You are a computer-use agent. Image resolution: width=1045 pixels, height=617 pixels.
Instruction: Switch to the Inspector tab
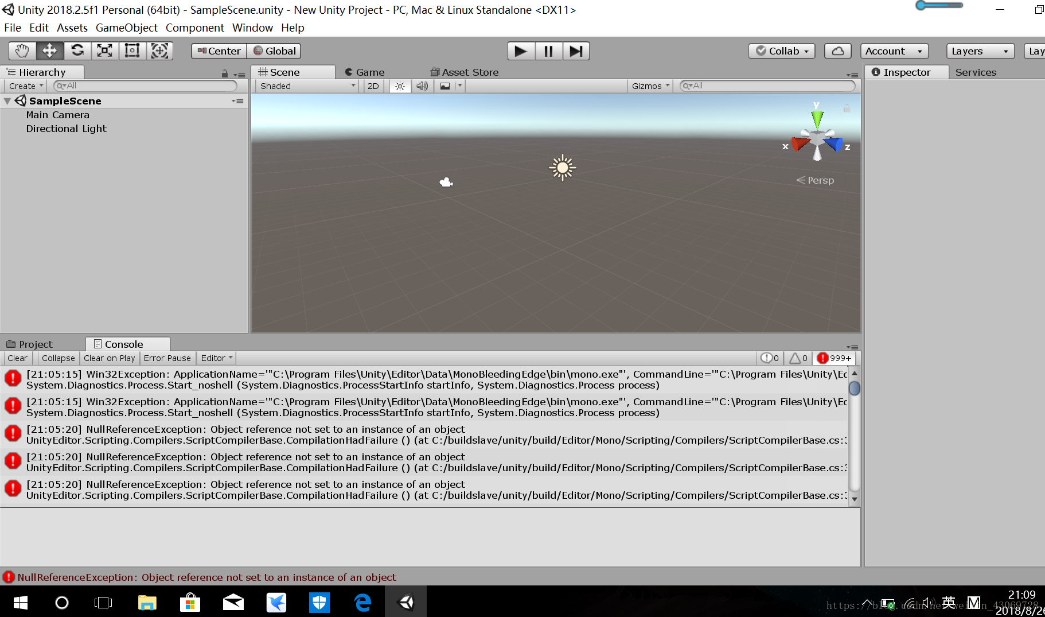[x=907, y=72]
